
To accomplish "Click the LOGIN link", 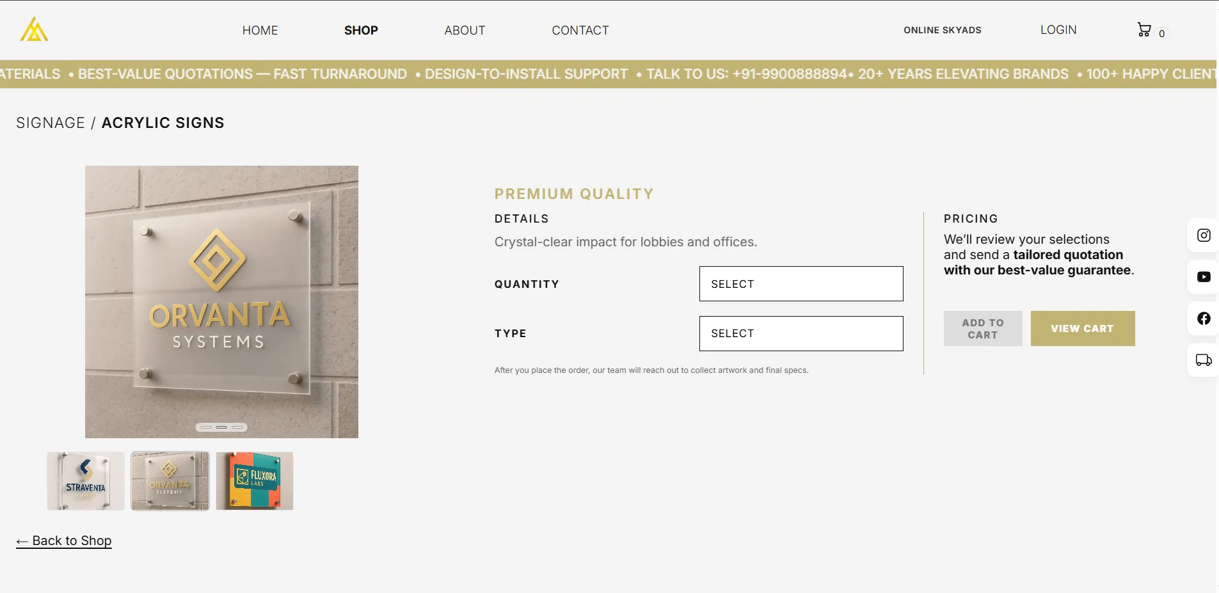I will (x=1058, y=29).
